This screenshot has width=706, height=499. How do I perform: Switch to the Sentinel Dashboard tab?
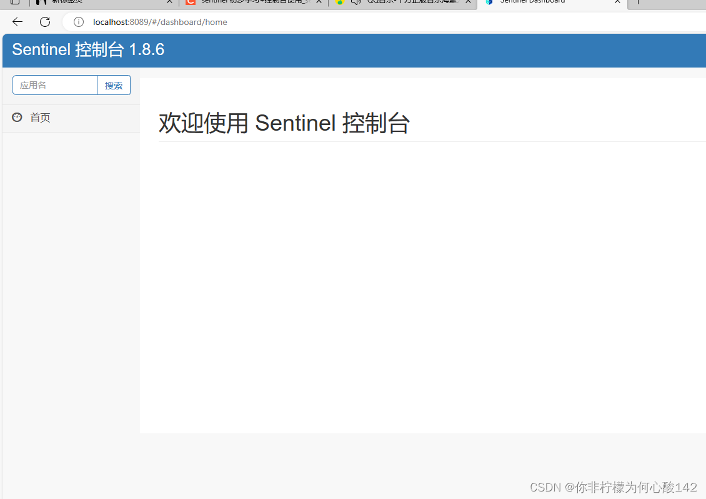pos(544,3)
